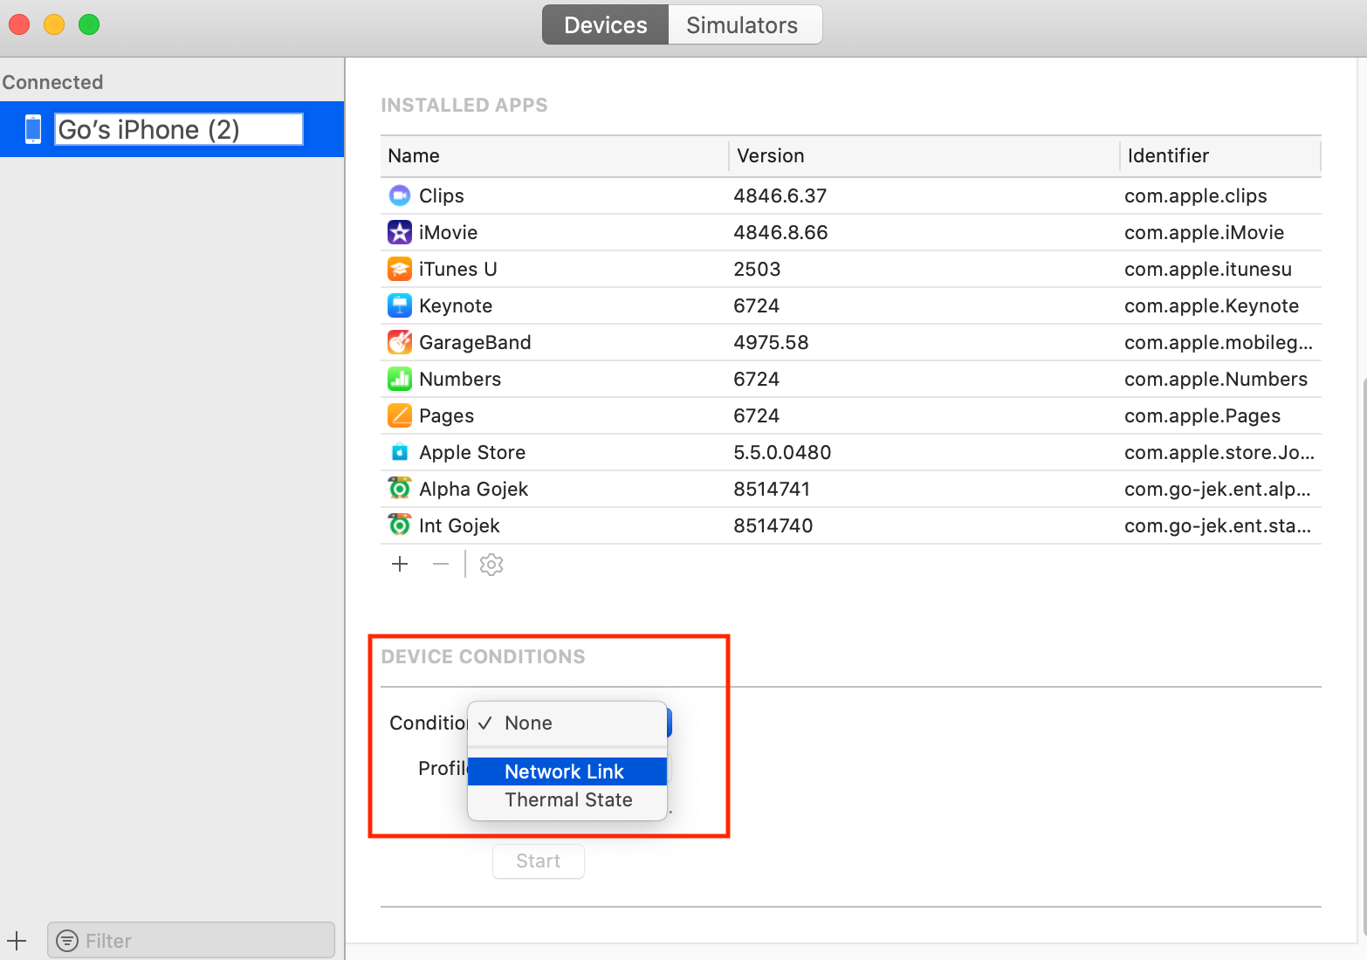Click the Pages app icon
Screen dimensions: 1367x960
(400, 415)
